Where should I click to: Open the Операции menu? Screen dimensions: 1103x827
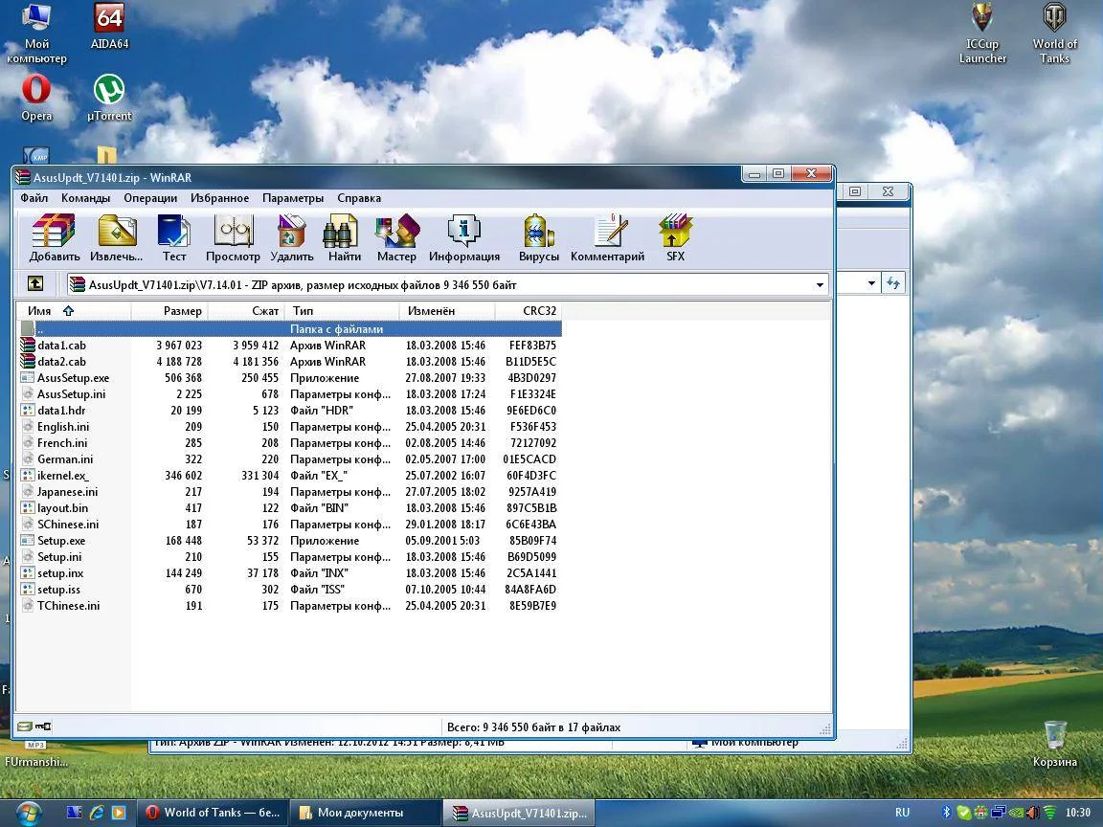coord(149,198)
